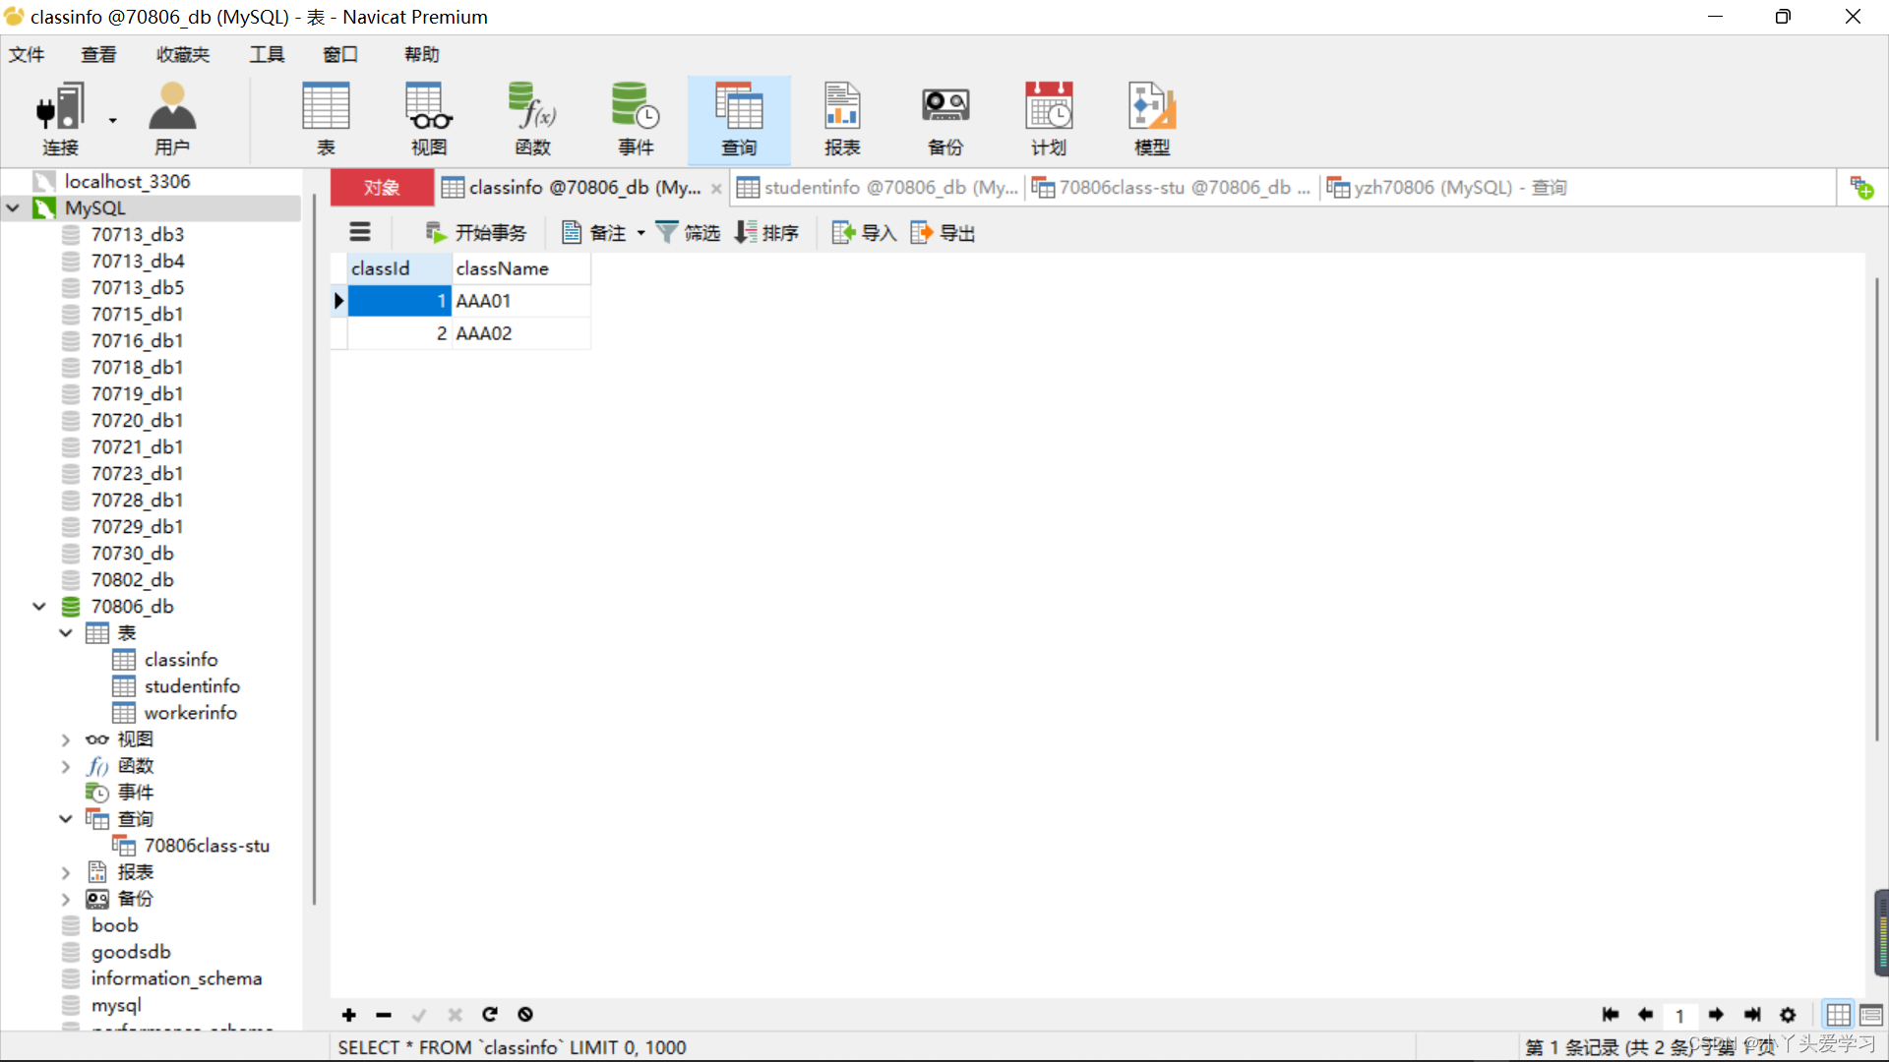1889x1062 pixels.
Task: Select the 视图 (View) toolbar icon
Action: [x=429, y=119]
